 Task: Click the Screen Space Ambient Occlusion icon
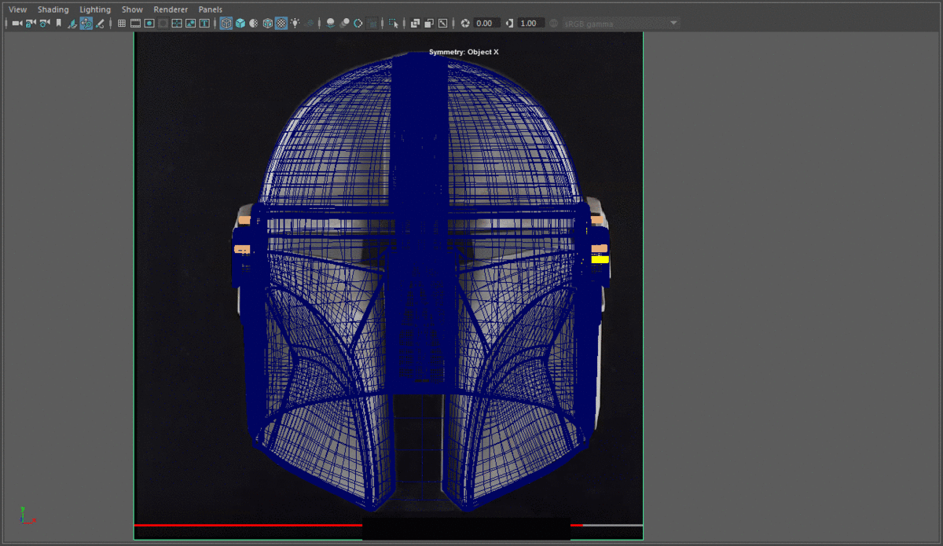coord(331,24)
